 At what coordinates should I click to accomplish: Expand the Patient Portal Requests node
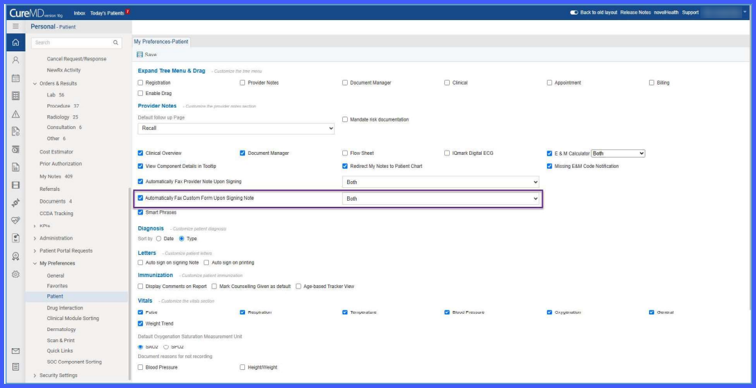coord(35,251)
